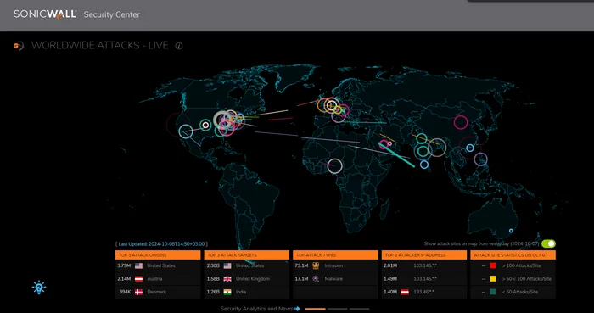
Task: Click the Top Attack Types header
Action: (x=335, y=255)
